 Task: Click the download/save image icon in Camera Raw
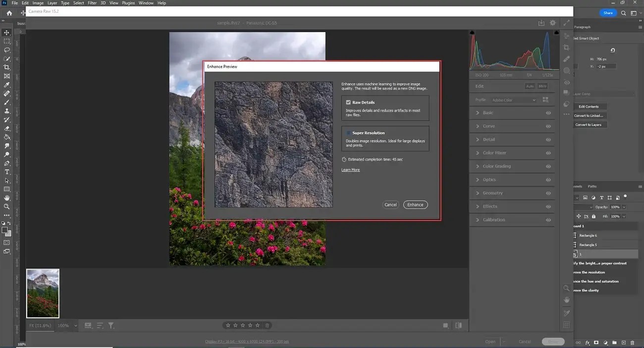point(540,23)
